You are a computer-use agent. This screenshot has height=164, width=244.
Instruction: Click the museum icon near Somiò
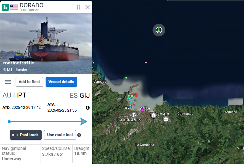pyautogui.click(x=166, y=119)
